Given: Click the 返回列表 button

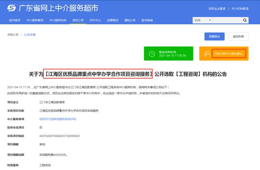Looking at the screenshot, I should pos(238,36).
